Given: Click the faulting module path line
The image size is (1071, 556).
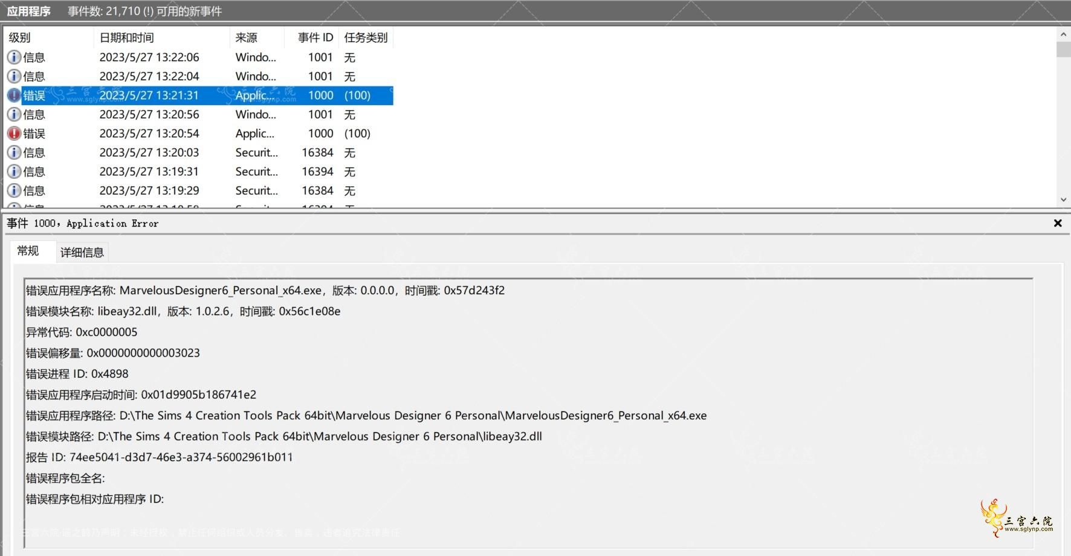Looking at the screenshot, I should pos(284,437).
